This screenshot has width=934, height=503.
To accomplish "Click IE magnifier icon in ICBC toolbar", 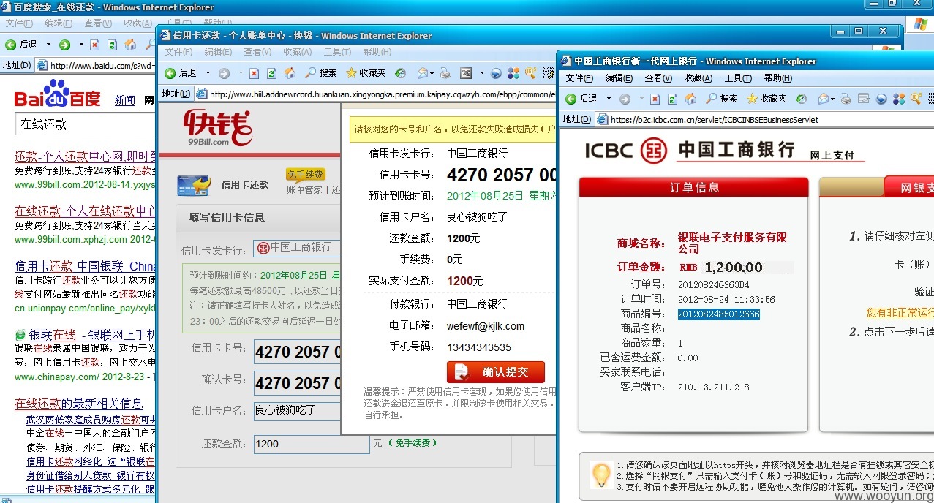I will (x=916, y=99).
